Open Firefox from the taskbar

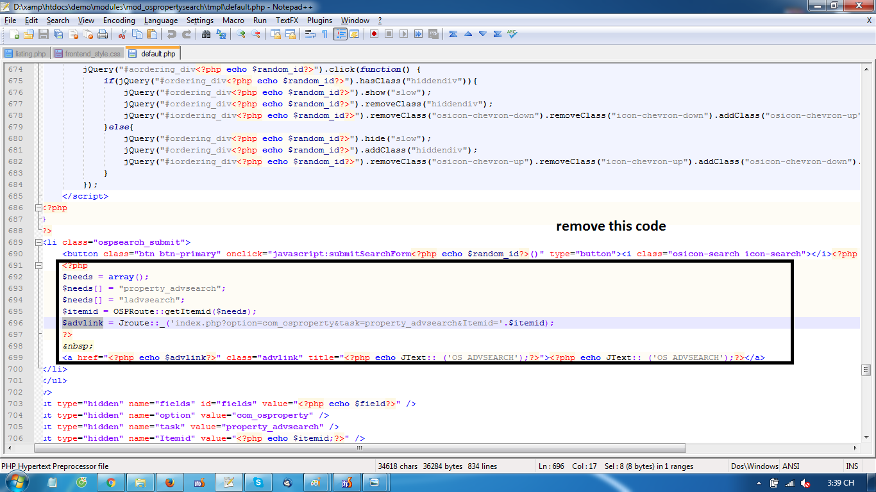pos(170,482)
